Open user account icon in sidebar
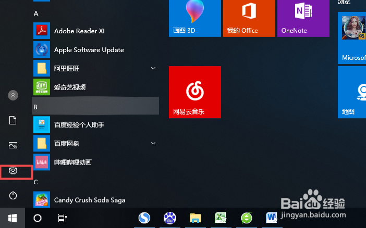Viewport: 366px width, 228px height. 13,95
